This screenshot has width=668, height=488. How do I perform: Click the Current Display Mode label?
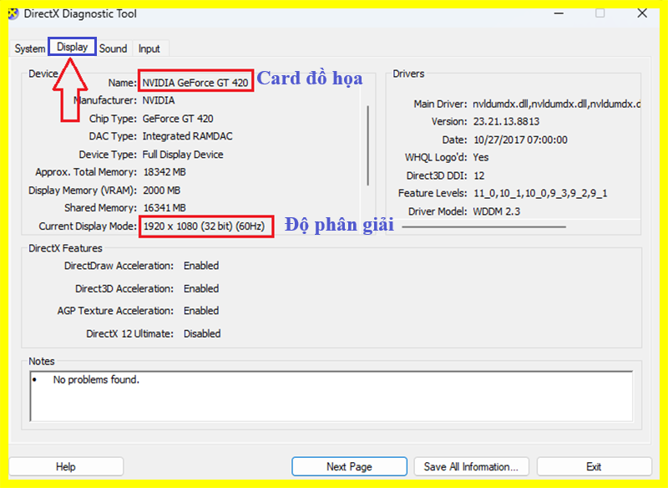[x=88, y=226]
